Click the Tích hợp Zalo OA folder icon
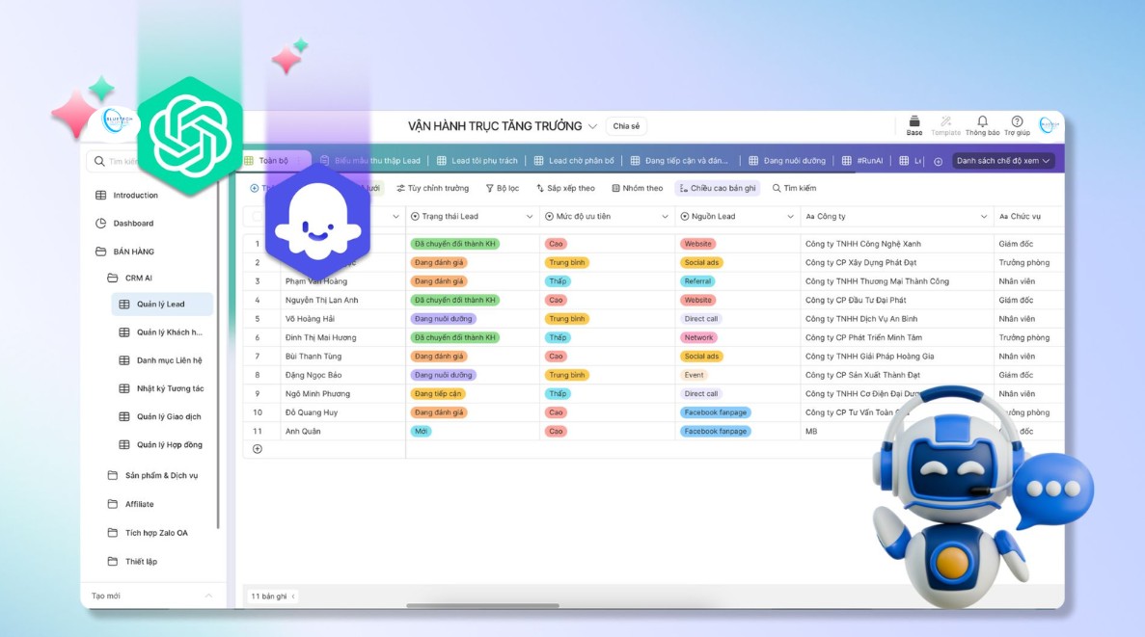1145x637 pixels. point(113,533)
